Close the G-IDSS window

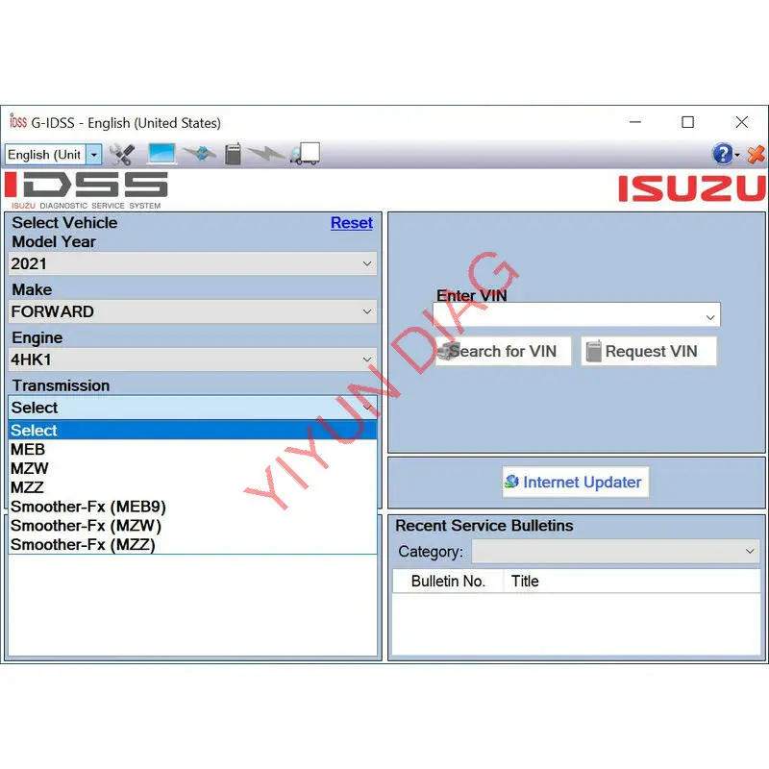[741, 122]
